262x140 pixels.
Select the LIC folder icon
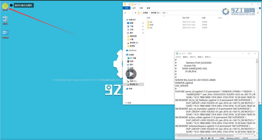[x=148, y=22]
